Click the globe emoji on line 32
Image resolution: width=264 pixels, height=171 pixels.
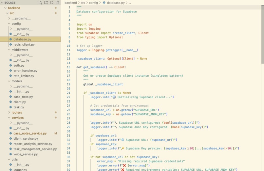pos(123,140)
